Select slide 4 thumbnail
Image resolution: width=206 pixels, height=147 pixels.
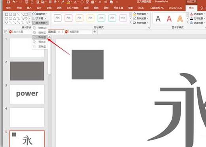tap(27, 117)
